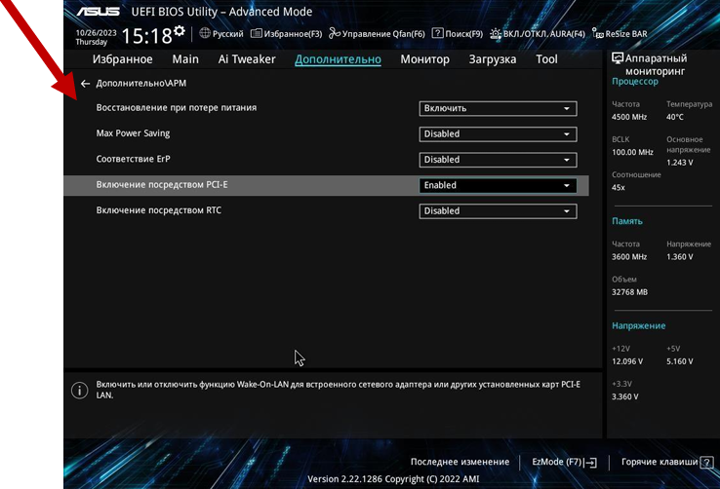Click the 1.360 V memory voltage
The width and height of the screenshot is (720, 489).
[680, 257]
